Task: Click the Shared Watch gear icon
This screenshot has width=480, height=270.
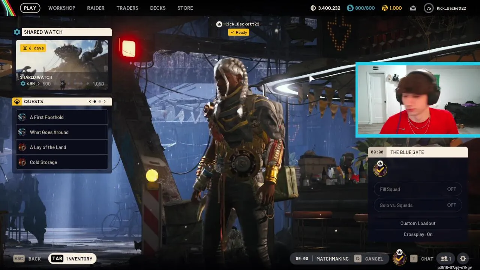Action: [x=17, y=32]
